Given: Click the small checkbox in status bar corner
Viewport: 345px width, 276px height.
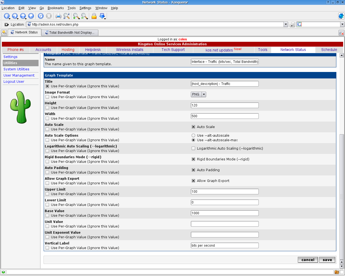Looking at the screenshot, I should pos(342,272).
